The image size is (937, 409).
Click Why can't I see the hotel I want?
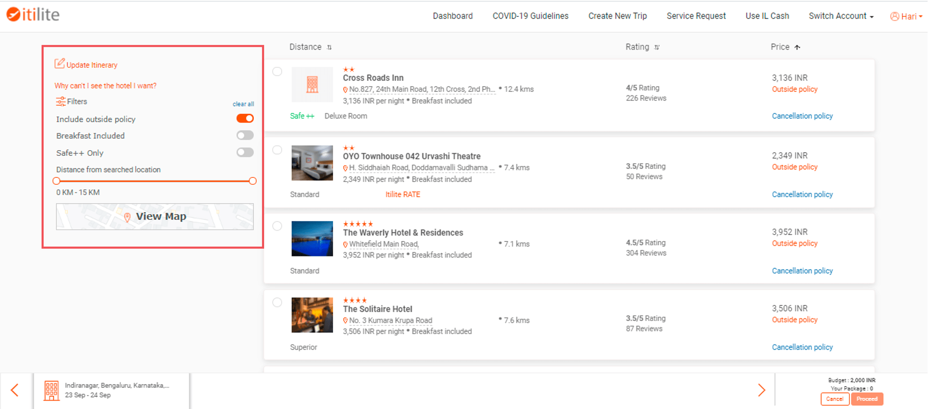pos(105,86)
